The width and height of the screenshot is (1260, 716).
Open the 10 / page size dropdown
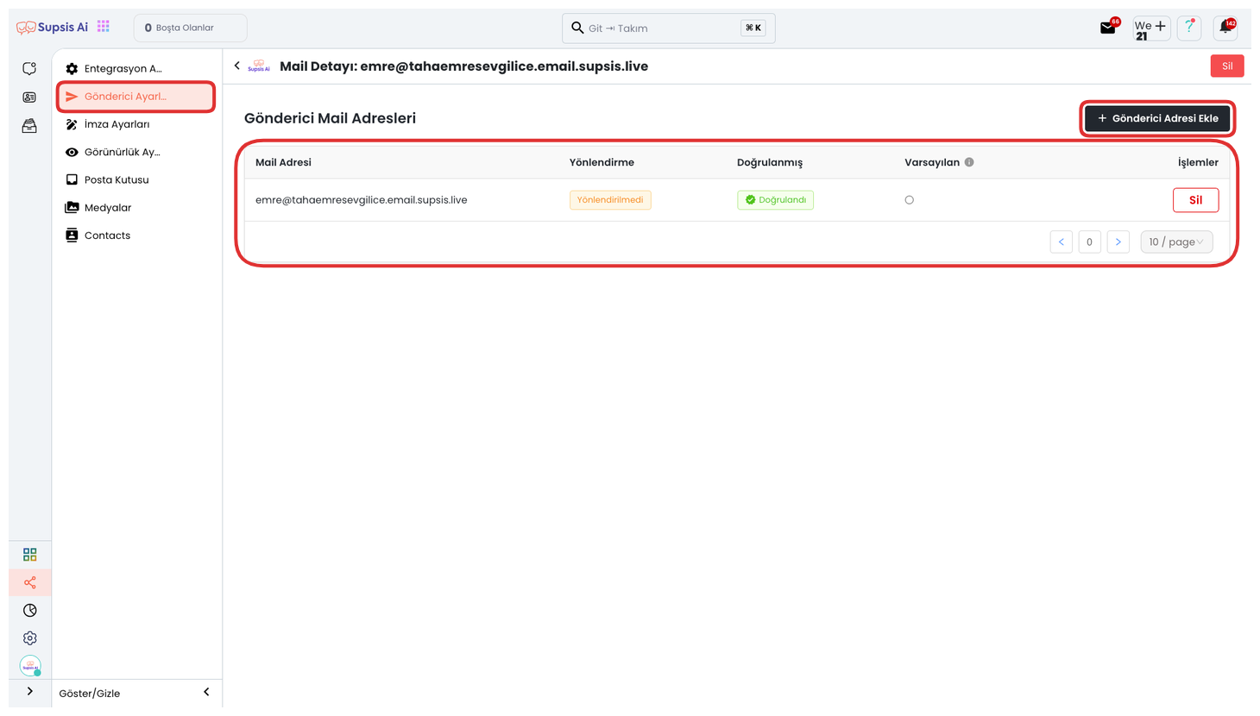click(1175, 242)
